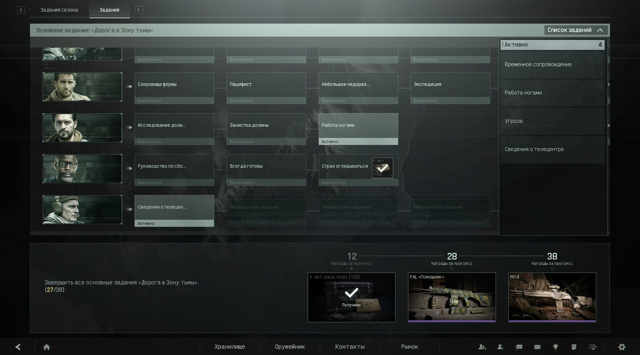View the «К. акт. расш. хран. (150)» reward
The width and height of the screenshot is (640, 355).
pos(352,297)
